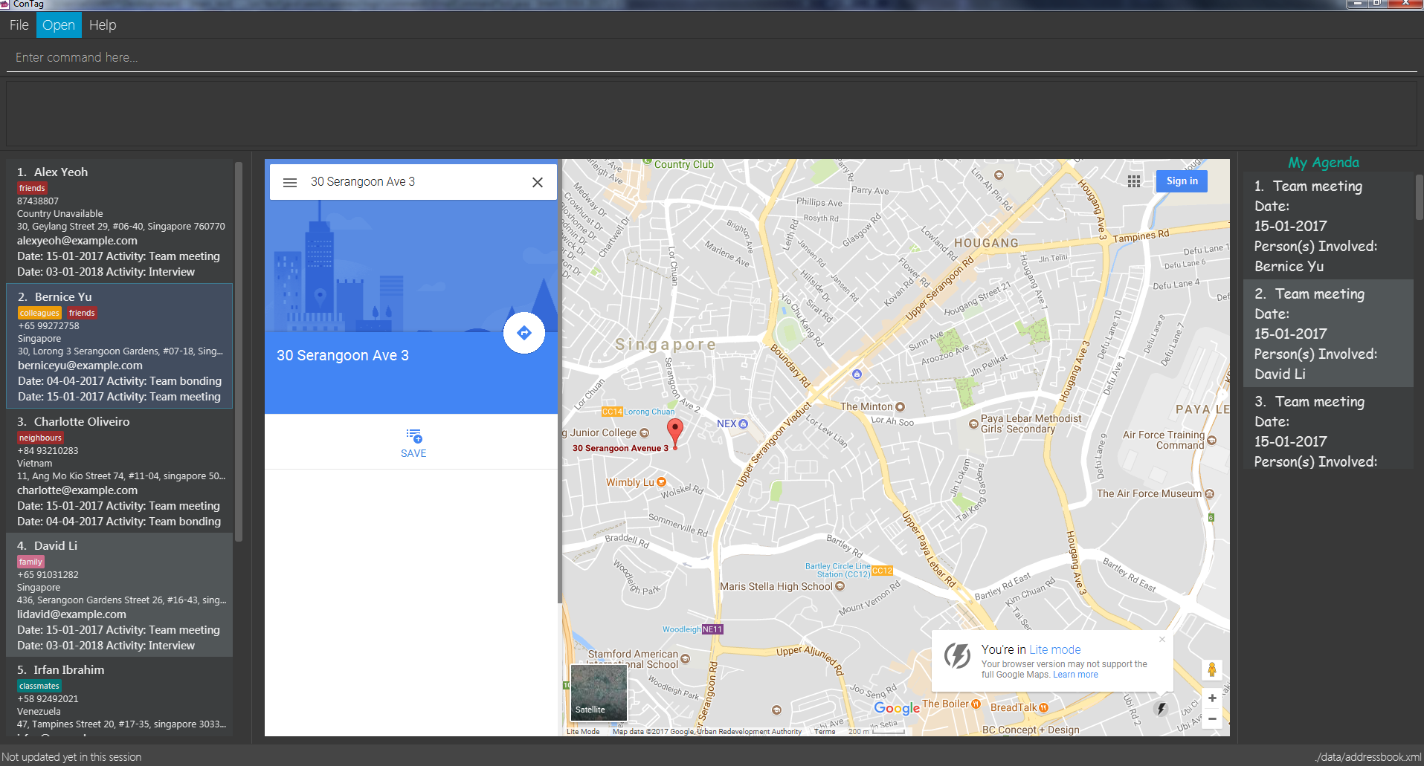
Task: Click the agenda panel scrollbar
Action: [x=1419, y=197]
